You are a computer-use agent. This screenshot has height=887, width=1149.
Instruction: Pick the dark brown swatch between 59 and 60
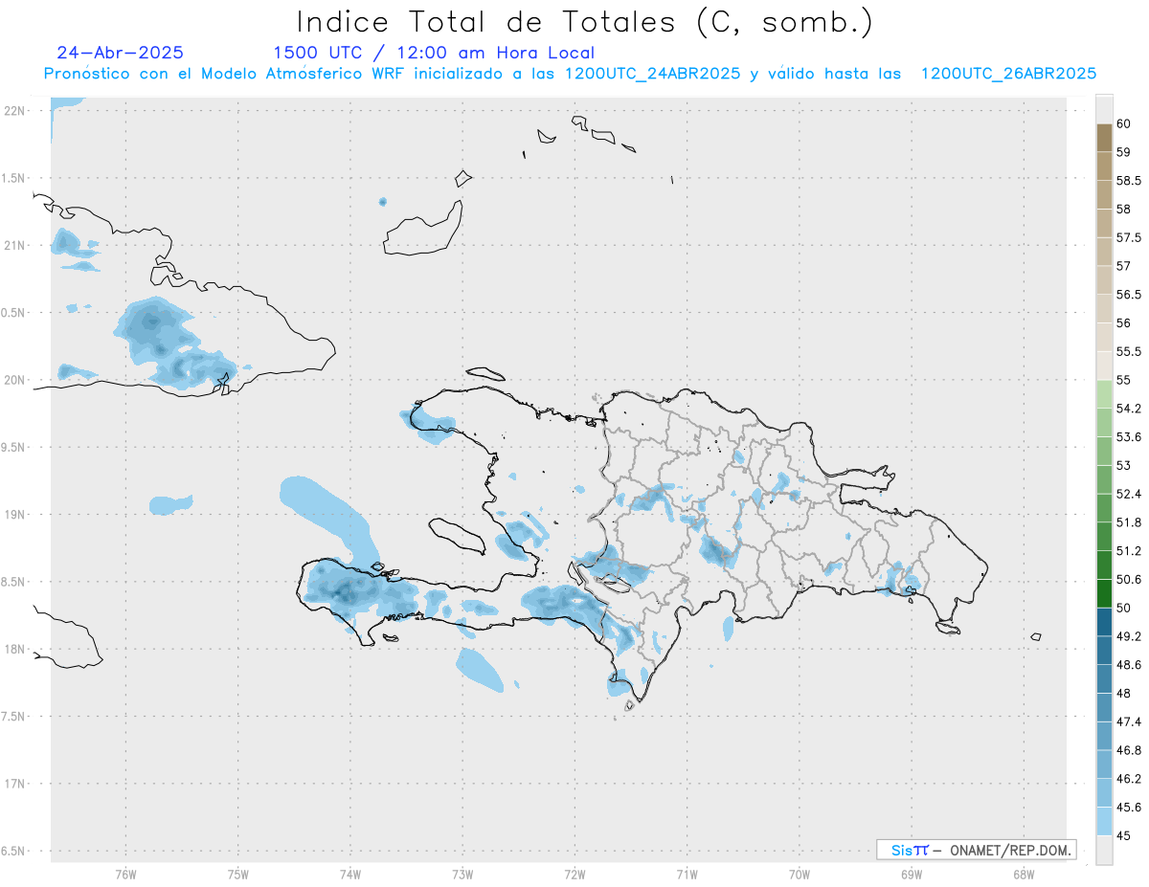1104,138
